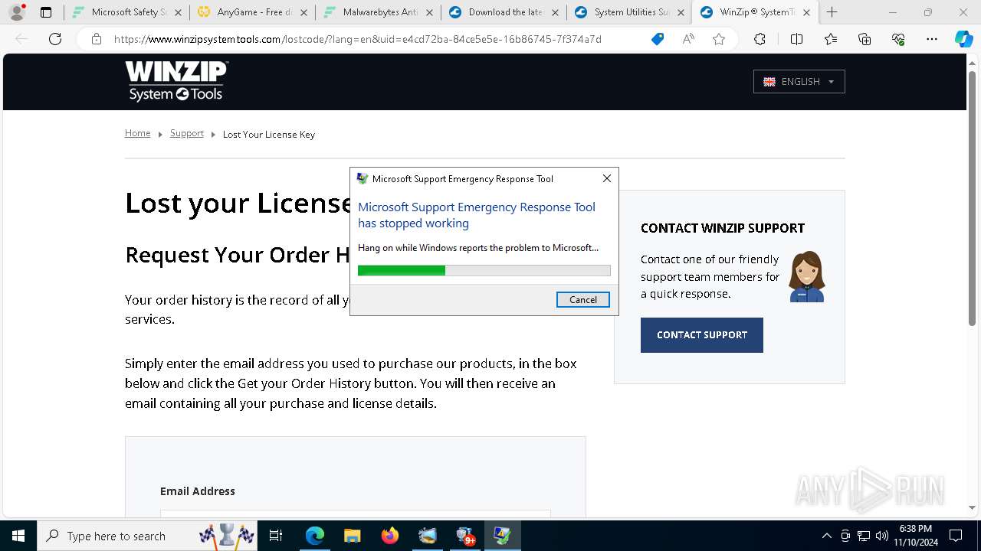Open File Explorer from taskbar

[352, 536]
